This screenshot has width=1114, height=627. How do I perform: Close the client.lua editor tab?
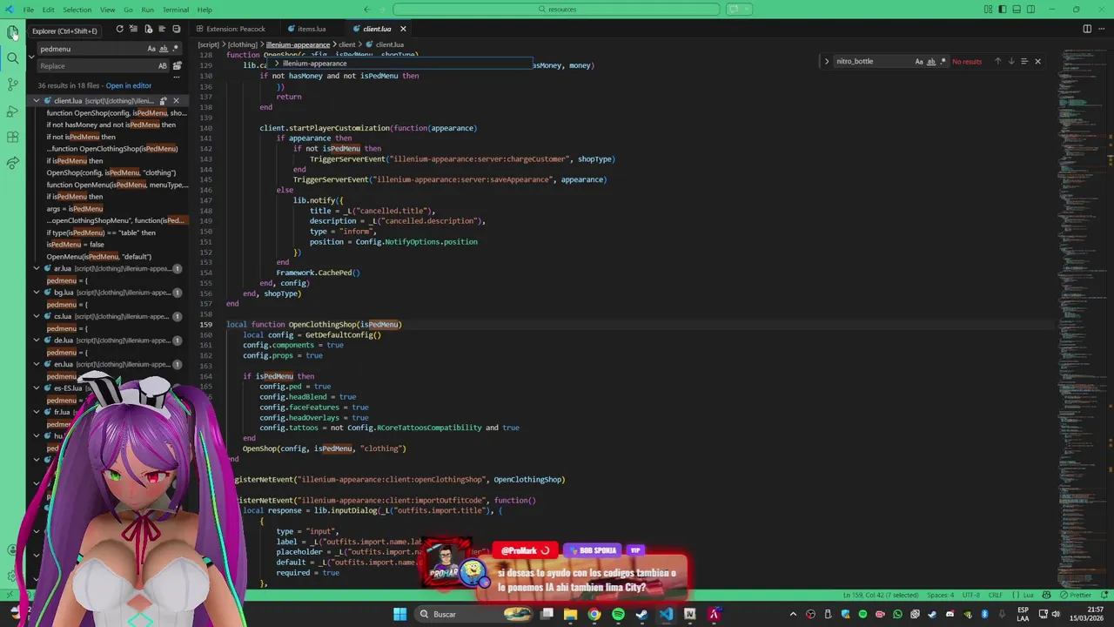coord(403,29)
